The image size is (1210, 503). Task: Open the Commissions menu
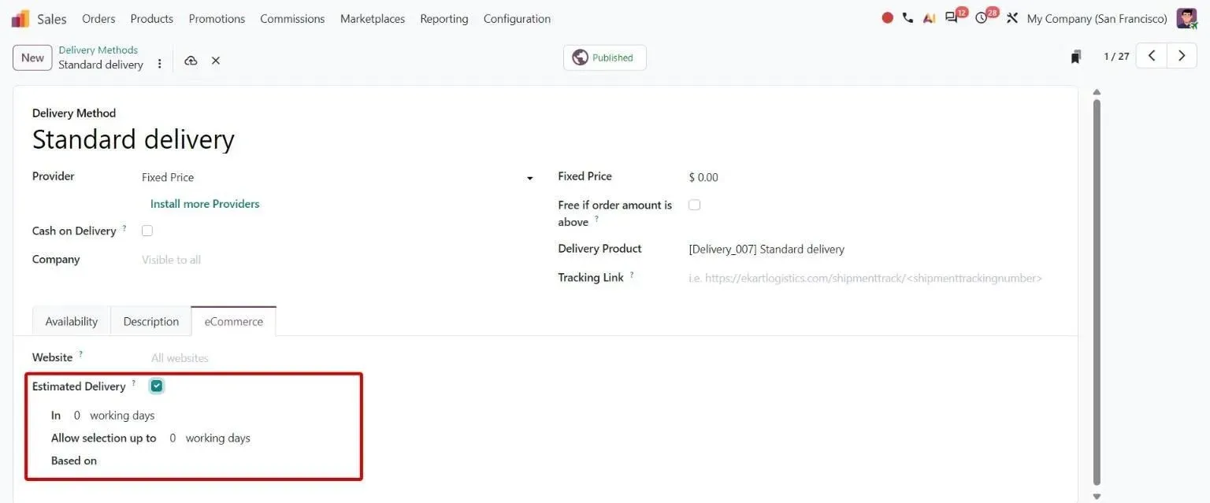pyautogui.click(x=292, y=18)
